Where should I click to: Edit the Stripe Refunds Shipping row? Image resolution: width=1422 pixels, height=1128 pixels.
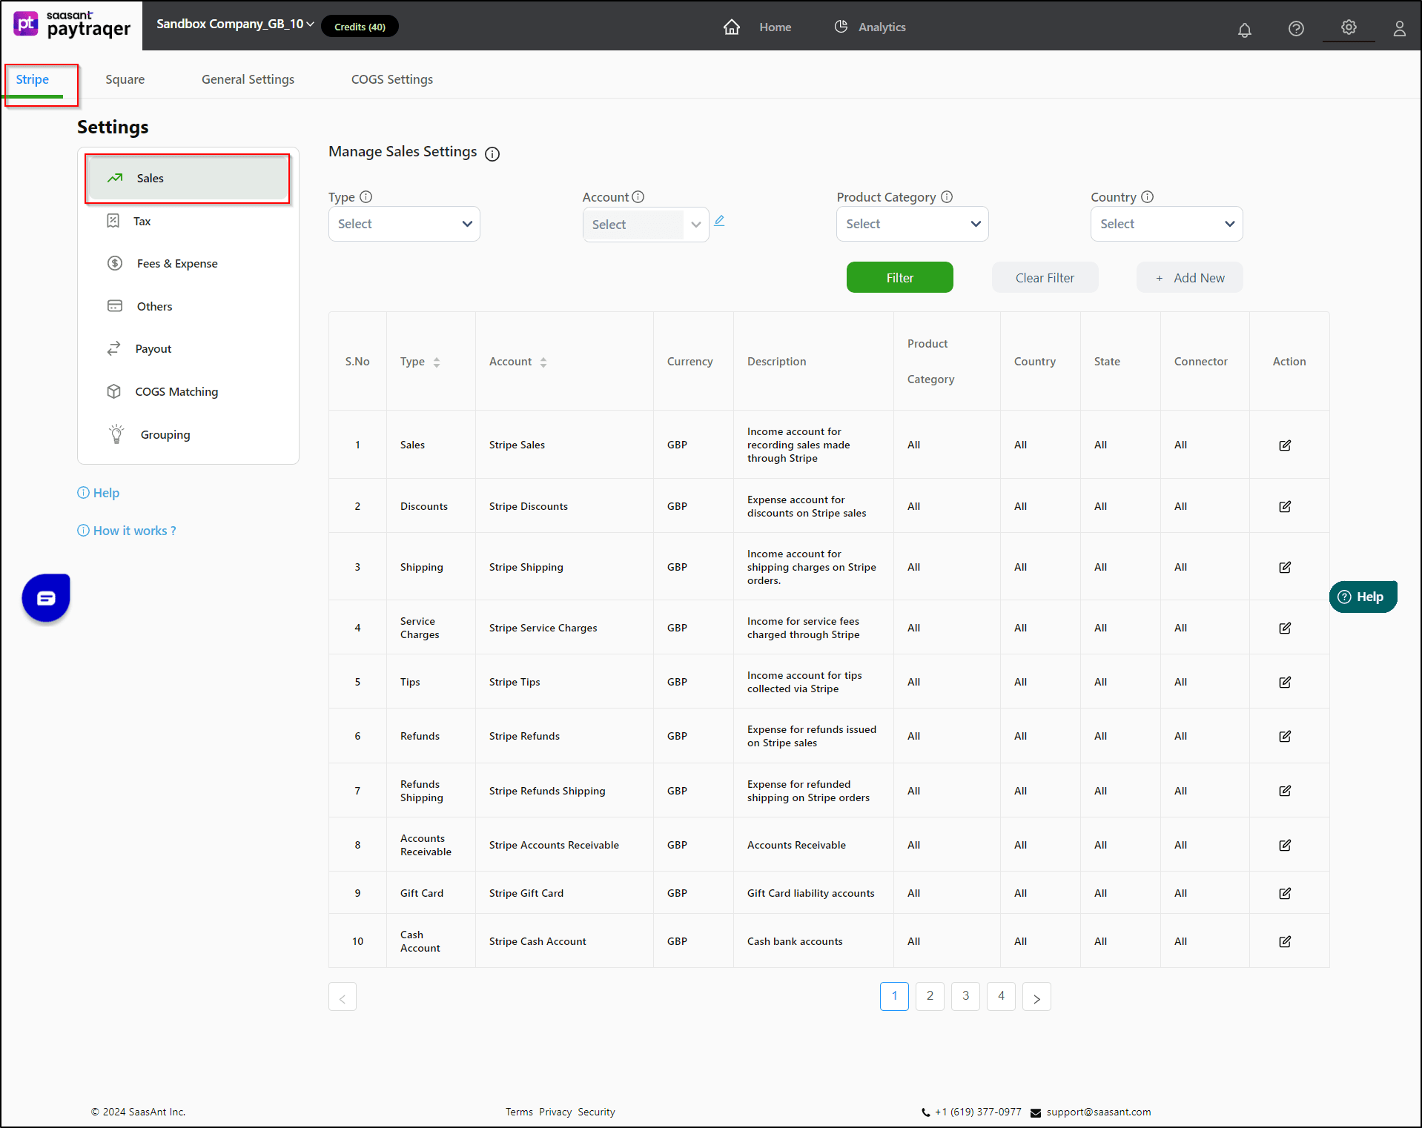point(1285,792)
